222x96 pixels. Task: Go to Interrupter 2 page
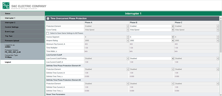tap(22, 22)
